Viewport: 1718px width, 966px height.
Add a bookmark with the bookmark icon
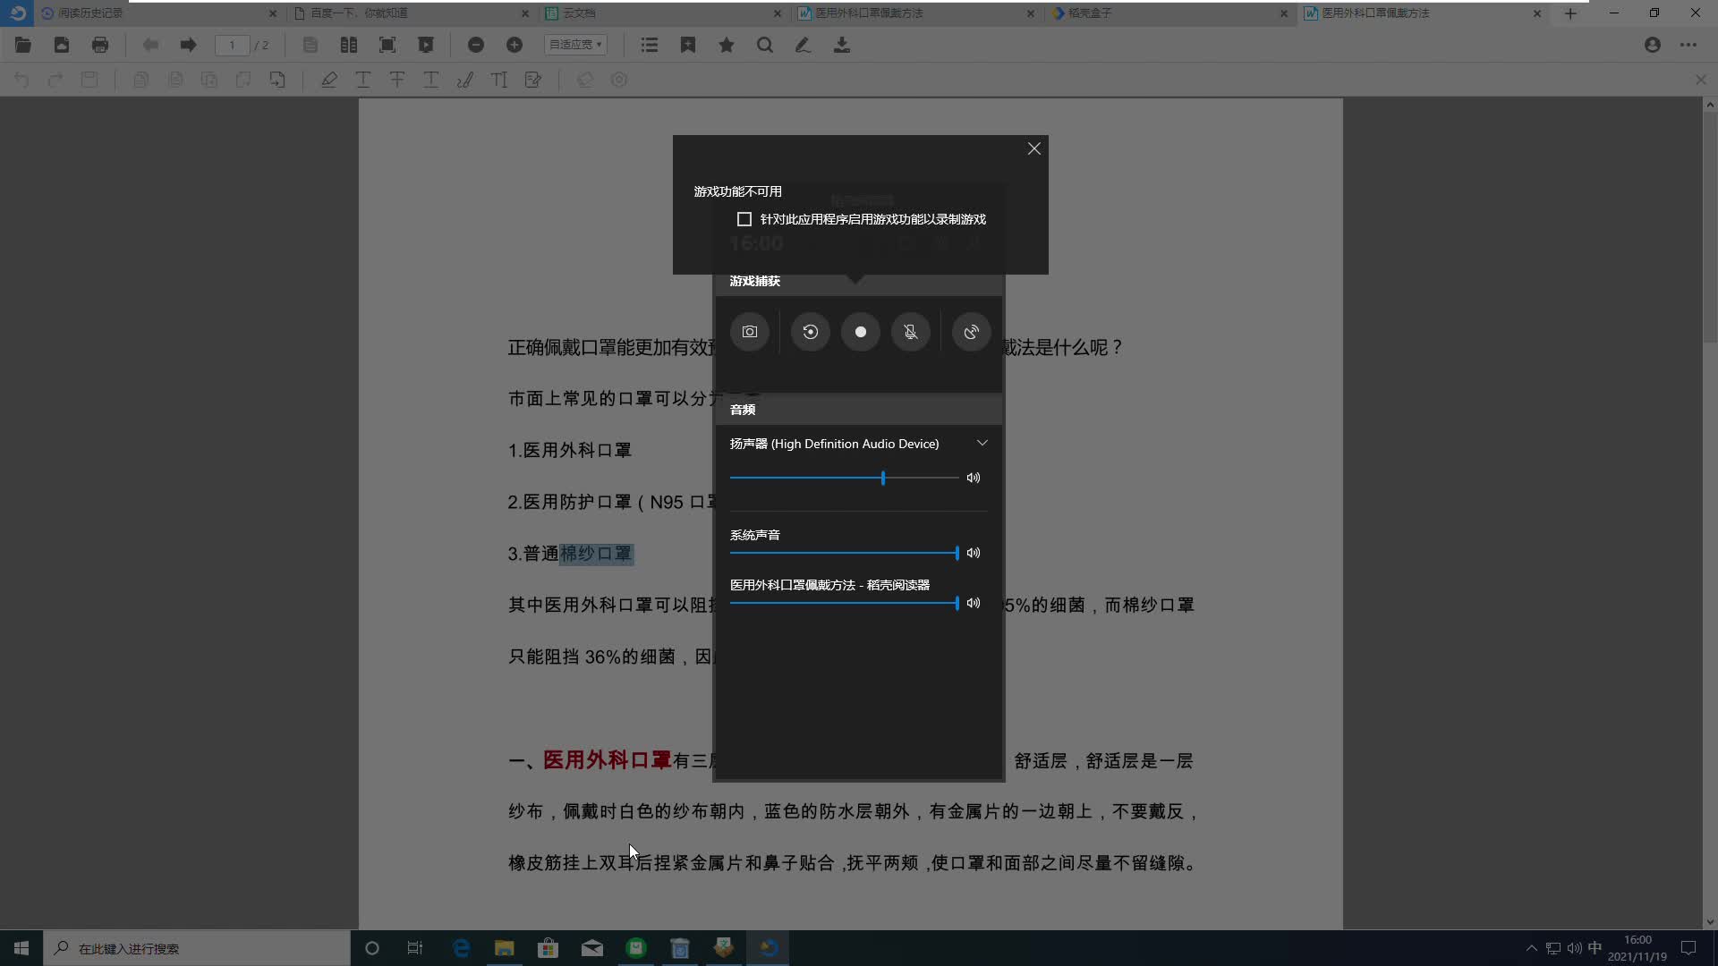688,45
